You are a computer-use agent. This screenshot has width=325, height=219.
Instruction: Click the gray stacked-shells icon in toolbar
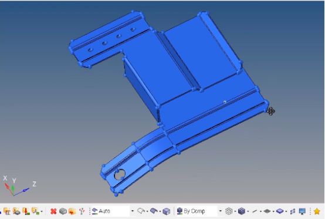(63, 211)
